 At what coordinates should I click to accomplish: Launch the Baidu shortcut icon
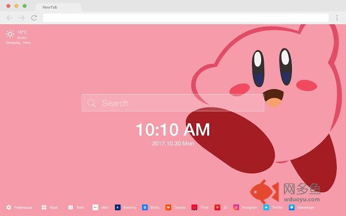point(145,207)
